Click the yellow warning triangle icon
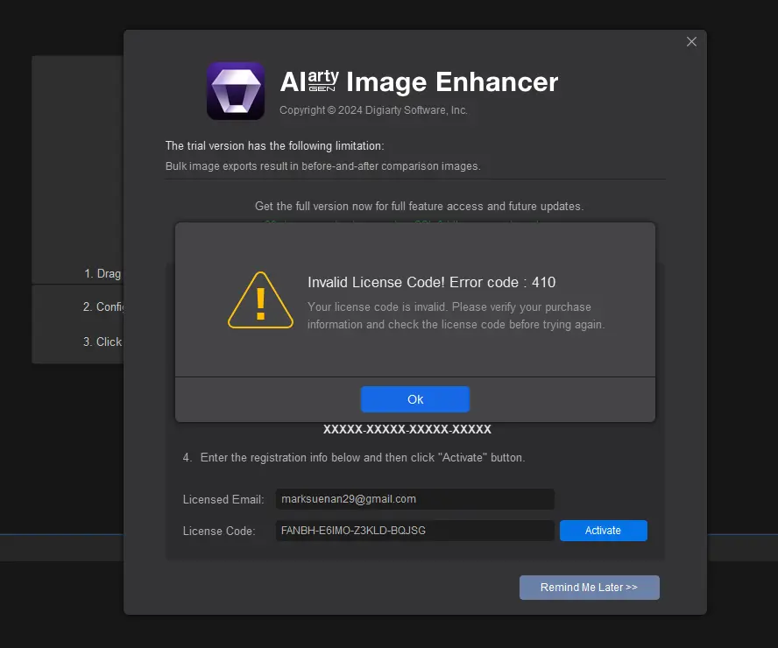 [x=260, y=300]
